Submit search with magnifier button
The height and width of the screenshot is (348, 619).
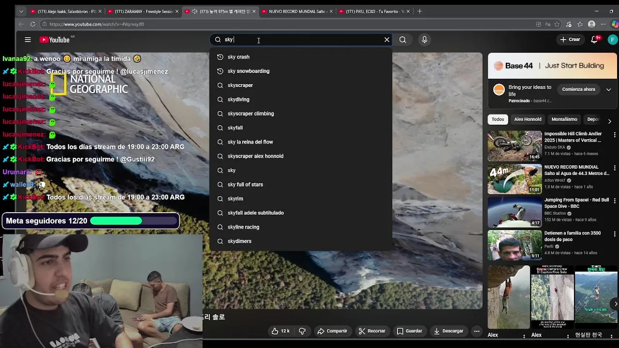402,40
